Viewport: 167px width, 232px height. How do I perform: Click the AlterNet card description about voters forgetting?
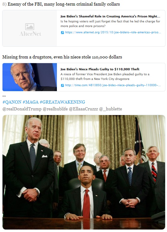click(x=110, y=24)
